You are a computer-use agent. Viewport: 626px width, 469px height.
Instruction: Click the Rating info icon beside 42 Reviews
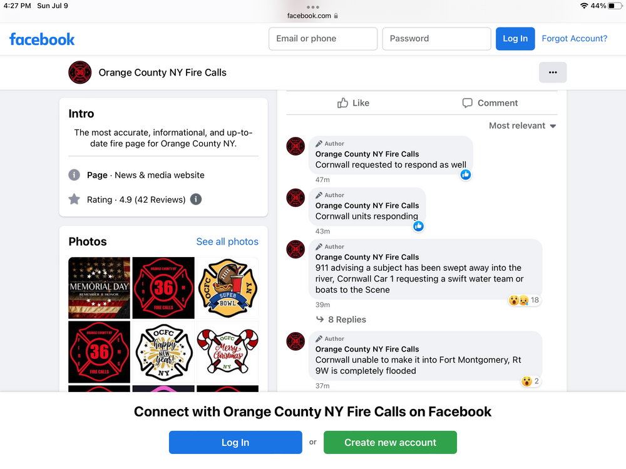(195, 199)
